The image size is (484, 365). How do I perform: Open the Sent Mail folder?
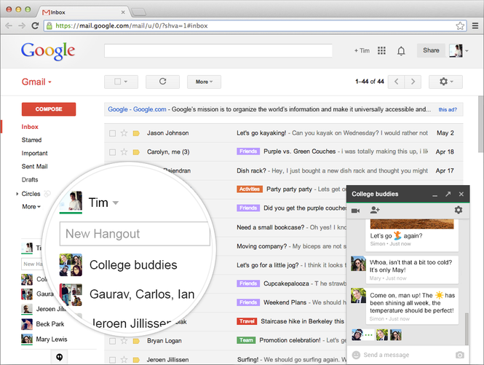point(35,167)
